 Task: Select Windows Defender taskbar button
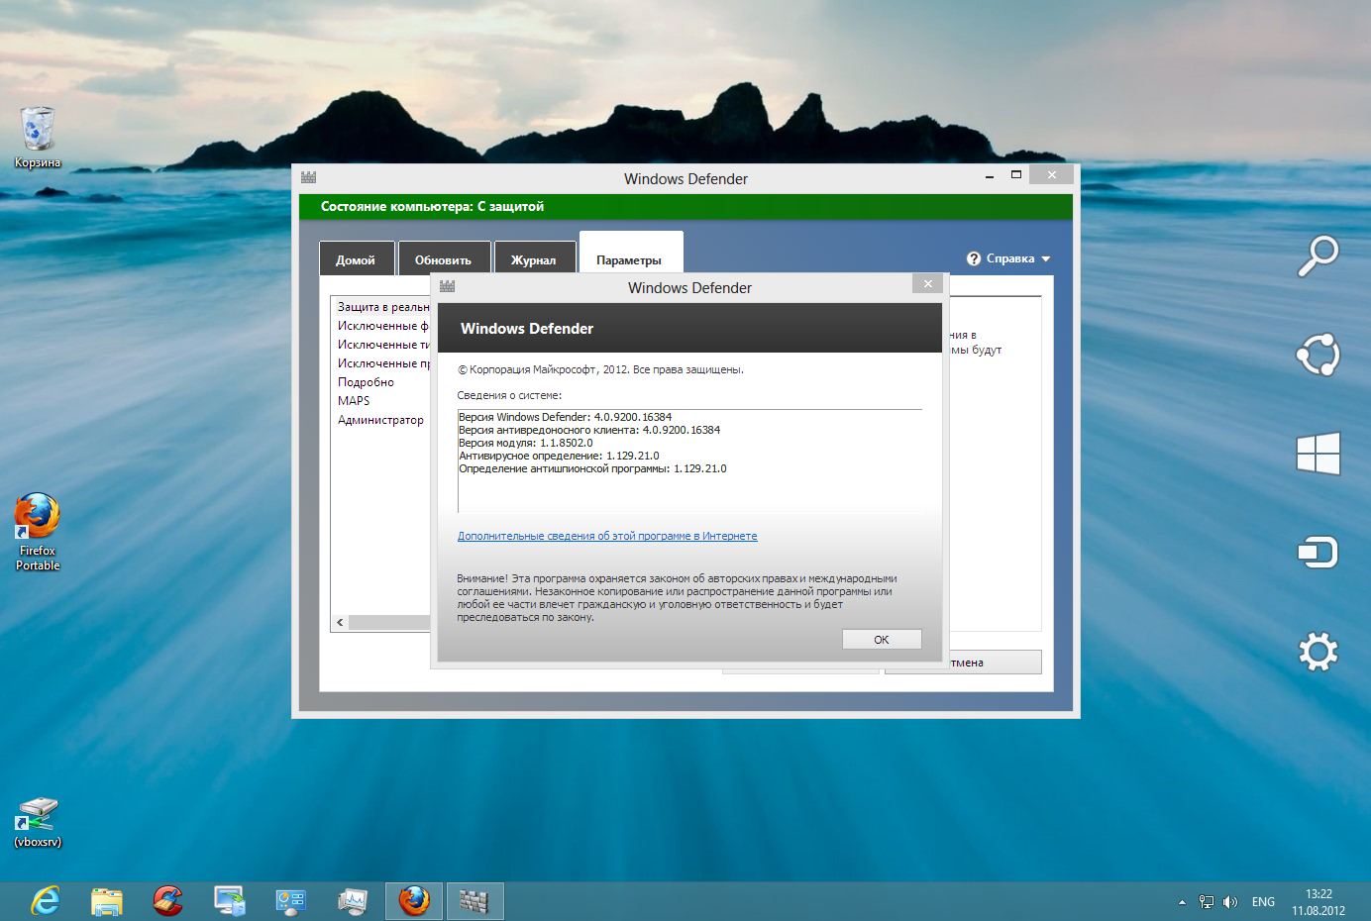click(x=475, y=901)
